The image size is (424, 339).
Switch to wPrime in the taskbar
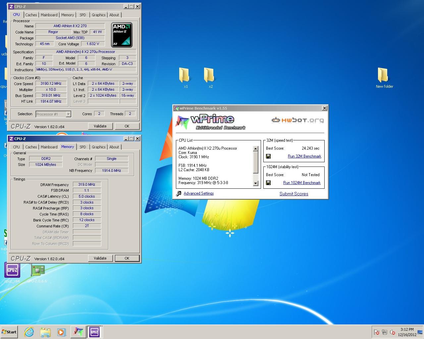tap(78, 332)
